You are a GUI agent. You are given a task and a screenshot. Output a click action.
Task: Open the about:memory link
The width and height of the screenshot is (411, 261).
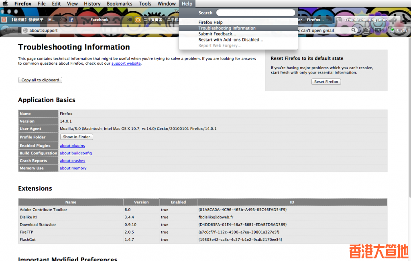tap(73, 168)
